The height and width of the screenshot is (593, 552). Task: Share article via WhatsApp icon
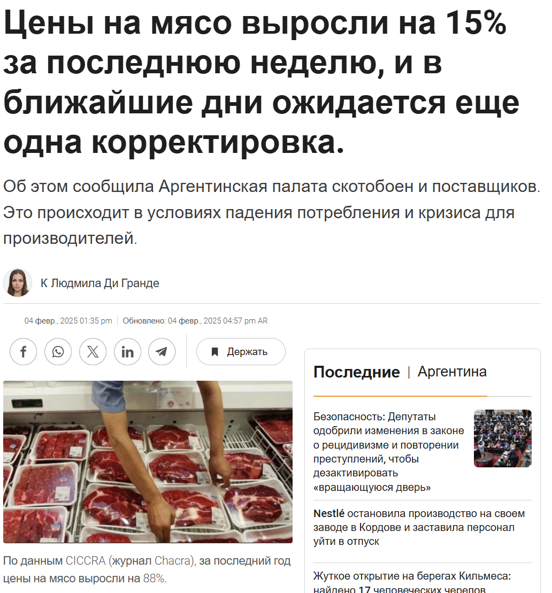[58, 352]
